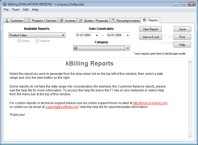Click the Help button on the right

182,45
